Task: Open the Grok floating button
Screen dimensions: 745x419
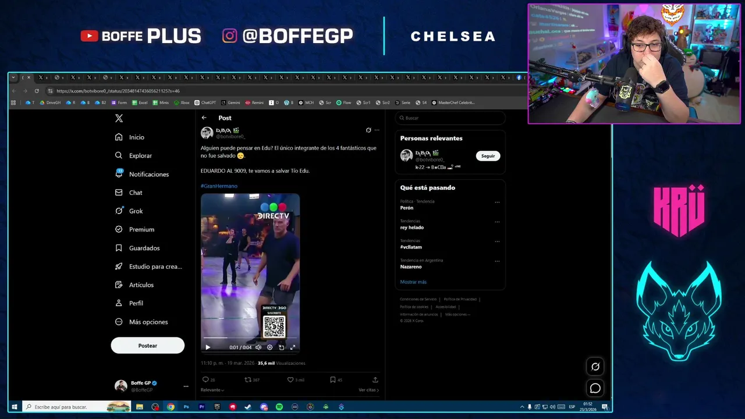Action: (x=595, y=367)
